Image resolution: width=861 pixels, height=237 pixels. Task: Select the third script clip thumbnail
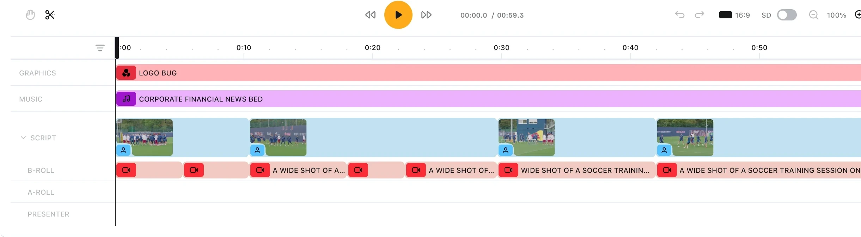point(526,138)
